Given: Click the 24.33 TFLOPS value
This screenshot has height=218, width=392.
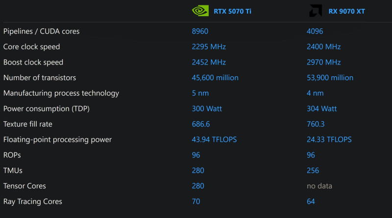Looking at the screenshot, I should [x=329, y=139].
